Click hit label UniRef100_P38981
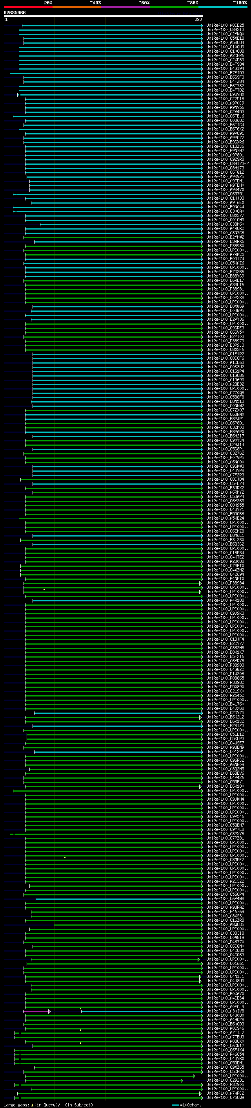This screenshot has height=1108, width=251. [225, 289]
